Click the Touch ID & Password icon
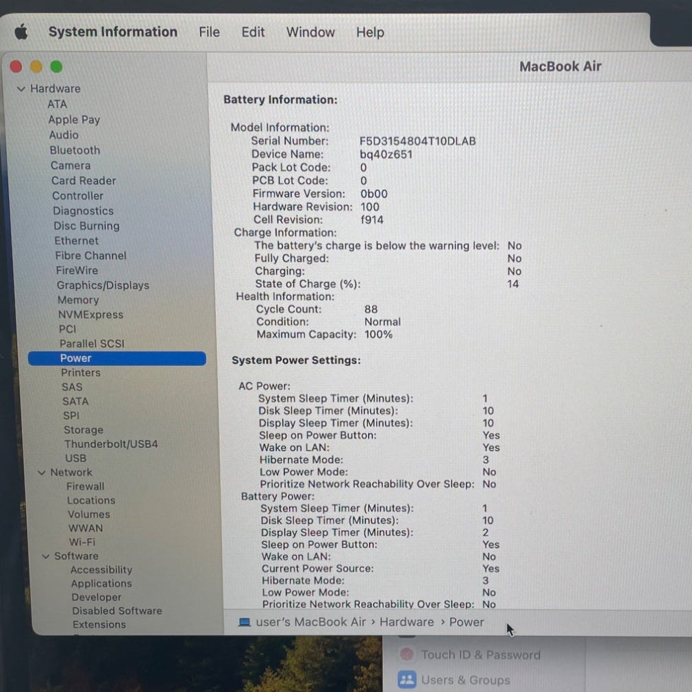 [407, 654]
